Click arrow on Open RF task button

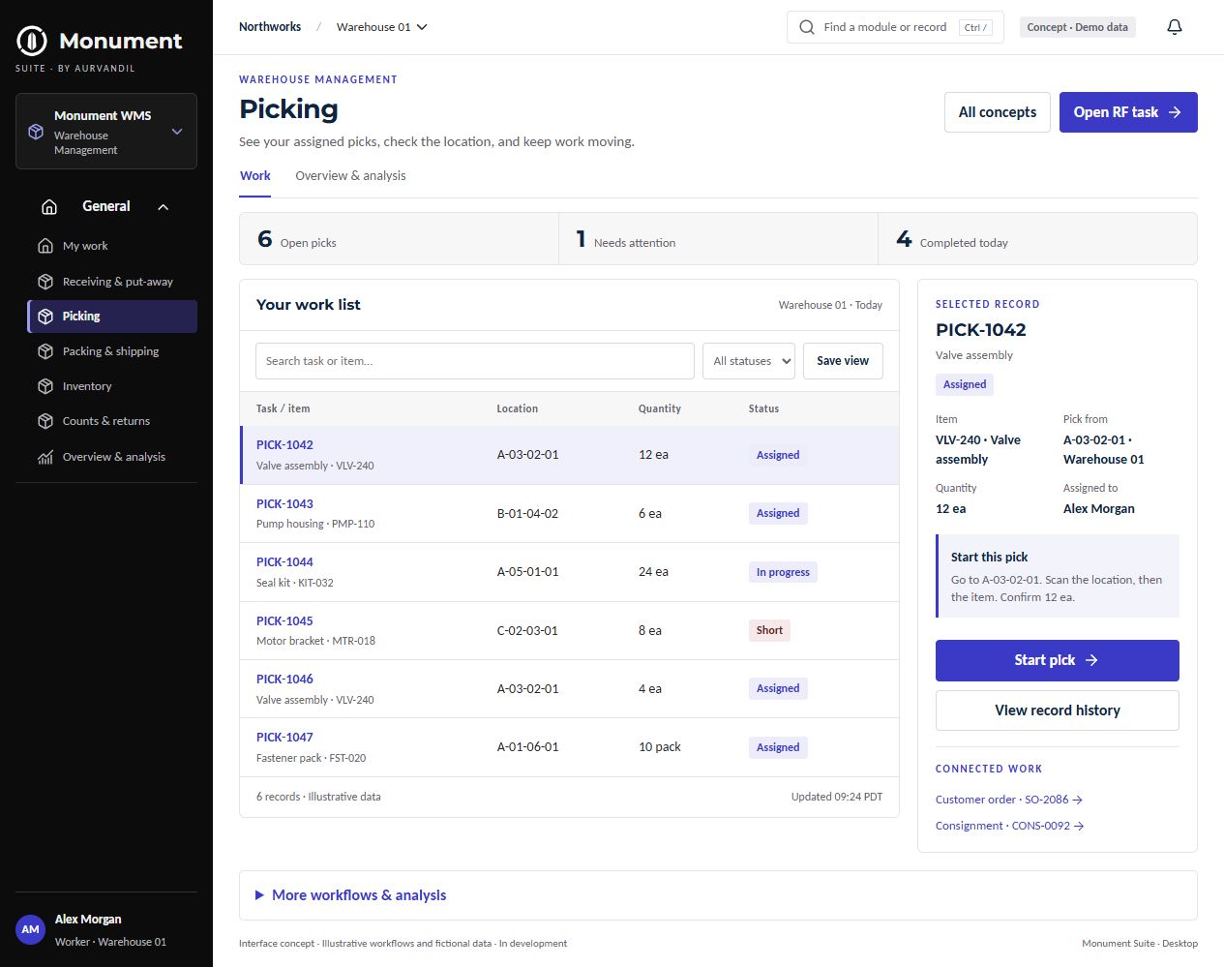(1175, 112)
